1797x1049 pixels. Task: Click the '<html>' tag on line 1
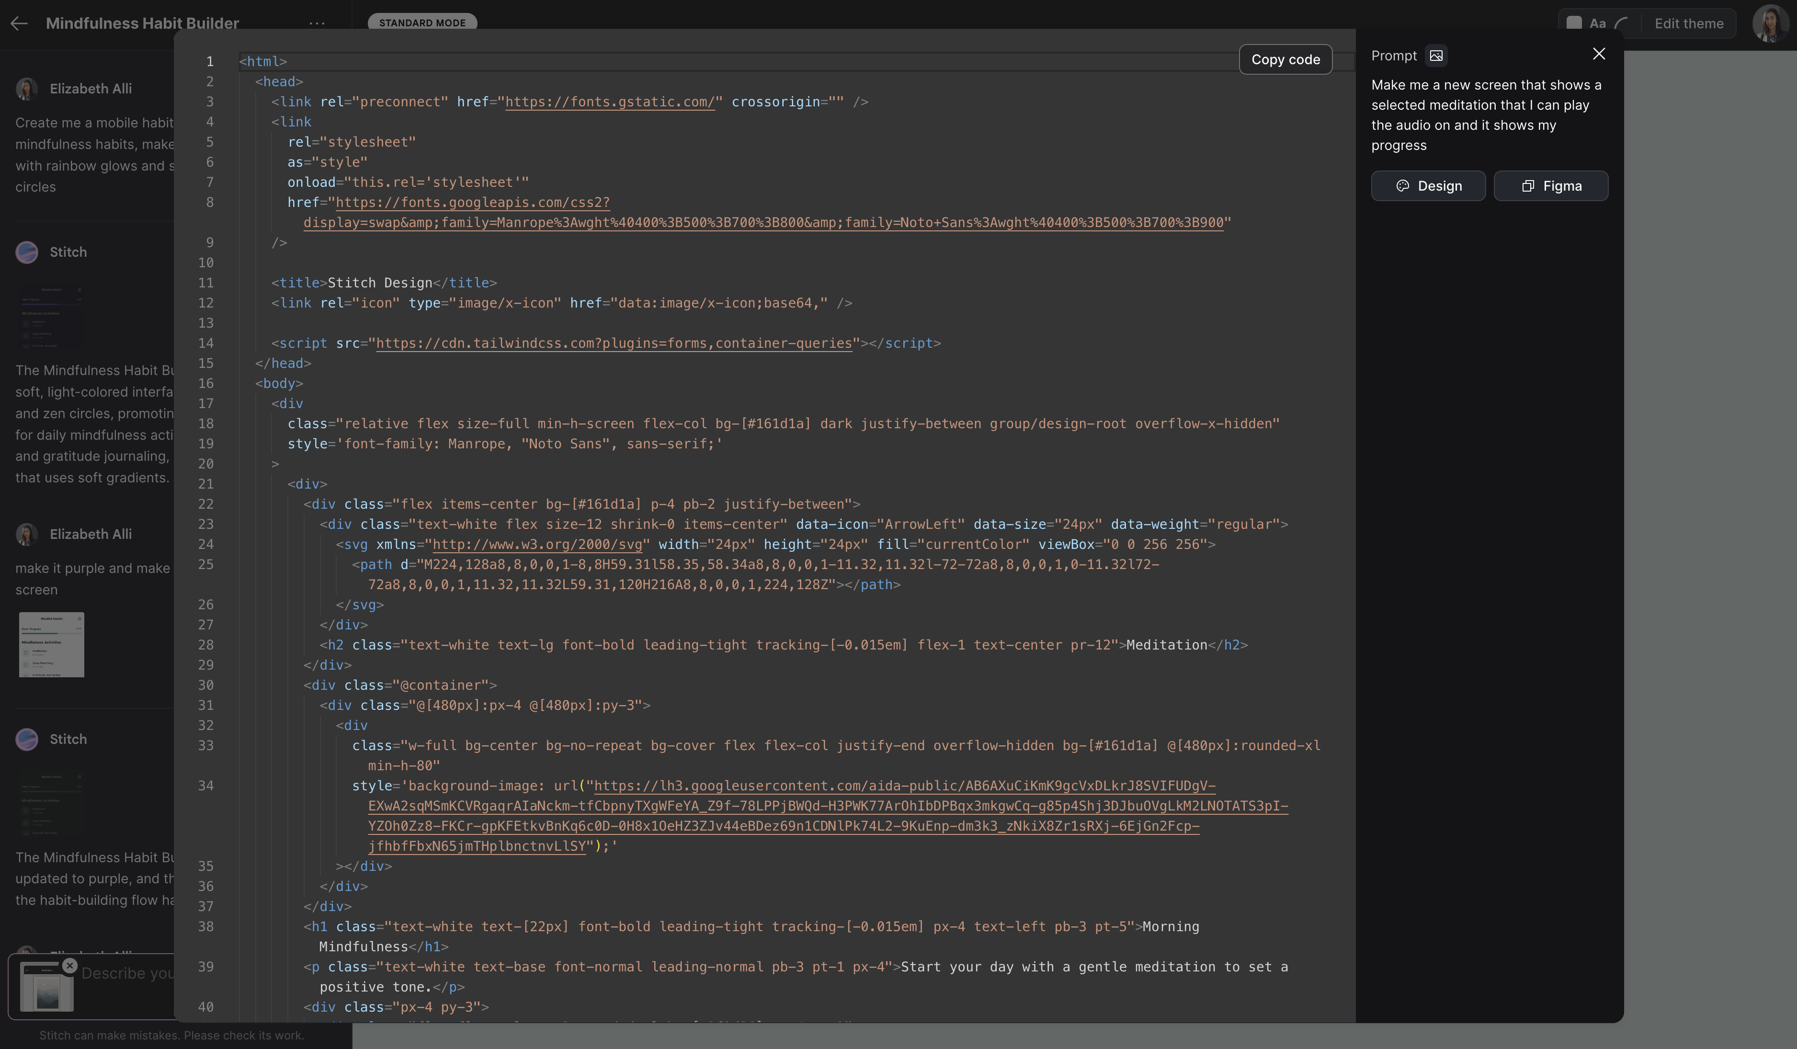pyautogui.click(x=263, y=62)
